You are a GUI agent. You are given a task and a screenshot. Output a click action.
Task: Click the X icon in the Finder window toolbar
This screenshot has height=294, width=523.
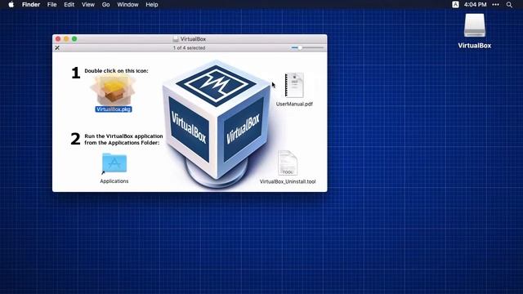click(57, 48)
